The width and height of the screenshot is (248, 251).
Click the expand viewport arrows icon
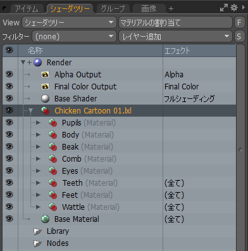coord(224,8)
